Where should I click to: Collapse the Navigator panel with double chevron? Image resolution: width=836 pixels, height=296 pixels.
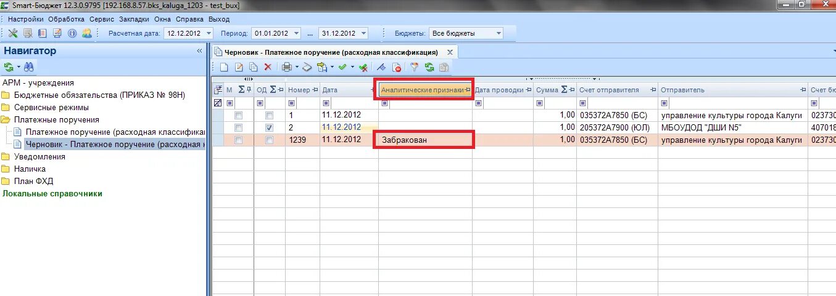click(199, 50)
